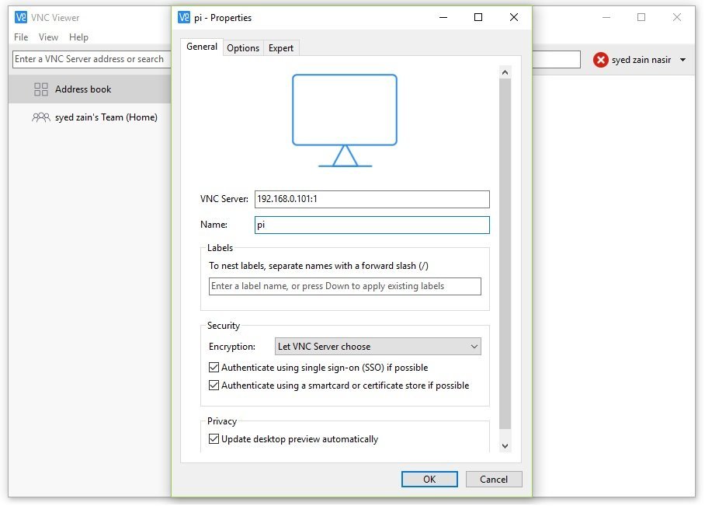Click the pi - Properties dialog logo icon
The image size is (705, 506).
(184, 18)
